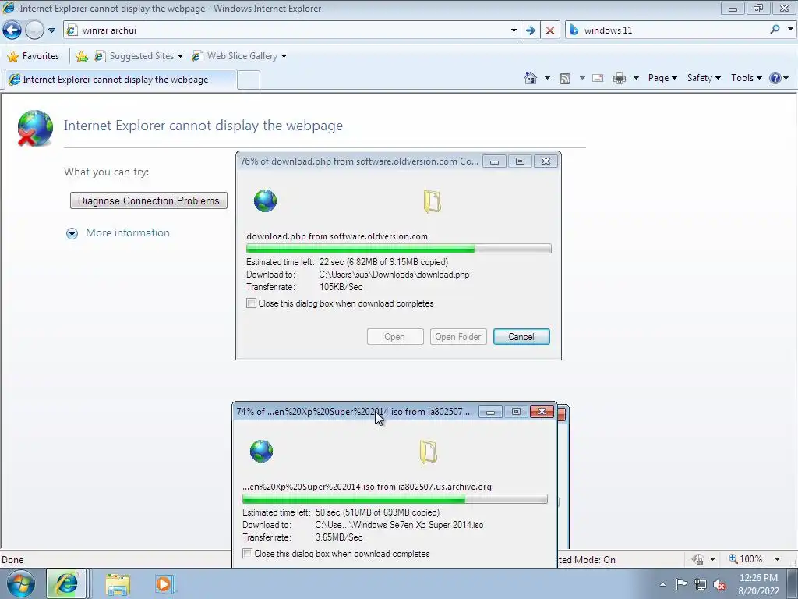The height and width of the screenshot is (599, 798).
Task: Check 'Close this dialog box' in download.php dialog
Action: [x=251, y=303]
